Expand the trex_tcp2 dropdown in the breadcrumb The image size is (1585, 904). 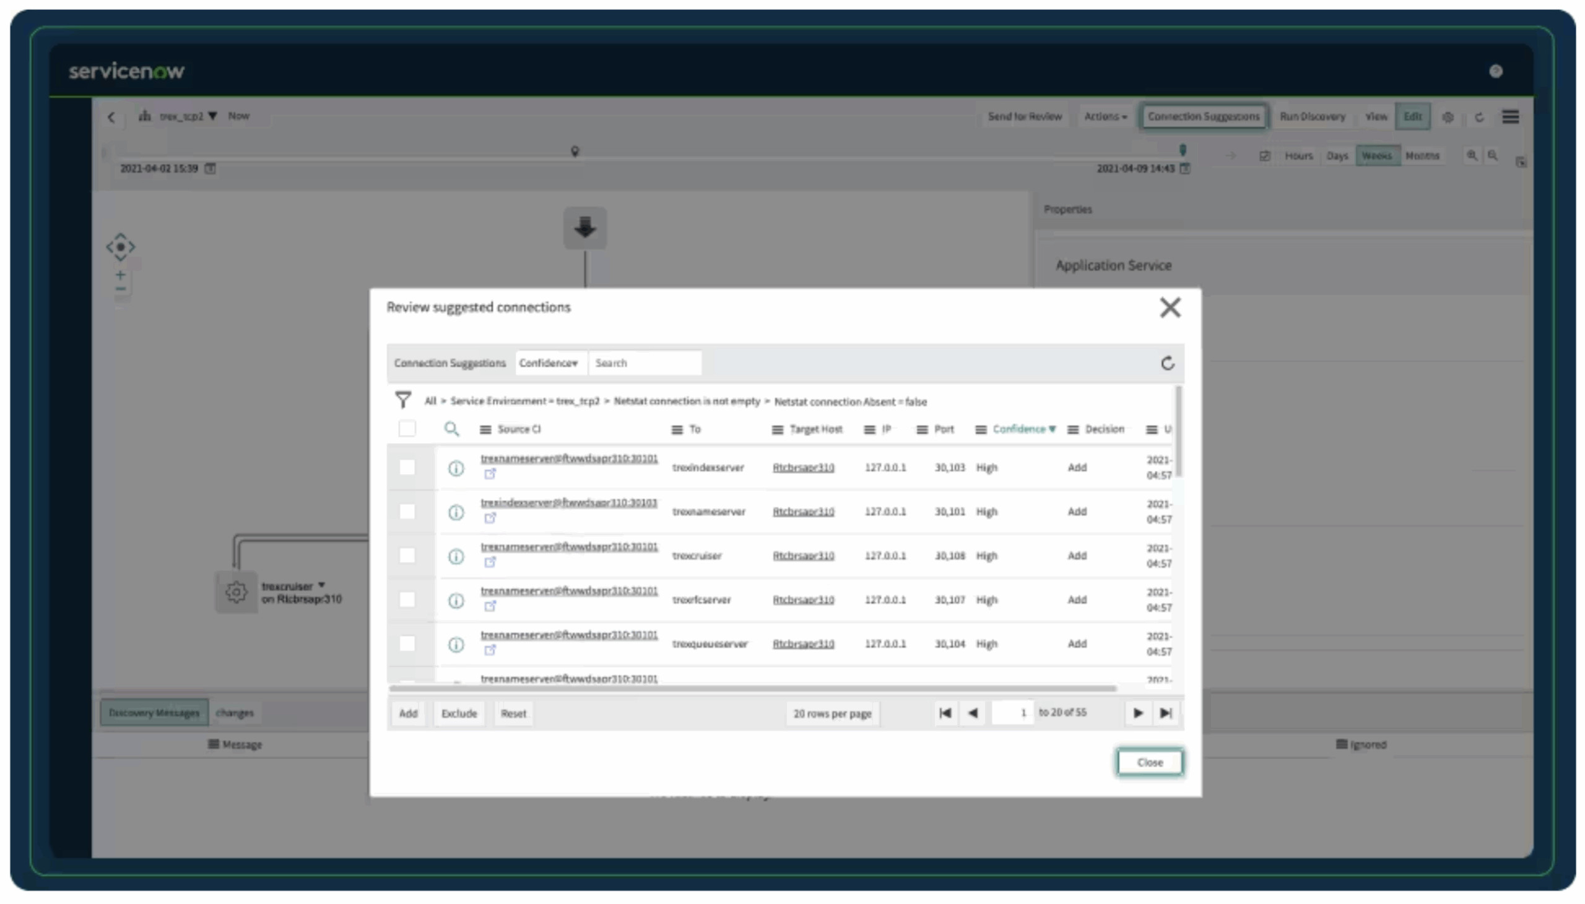(x=213, y=116)
